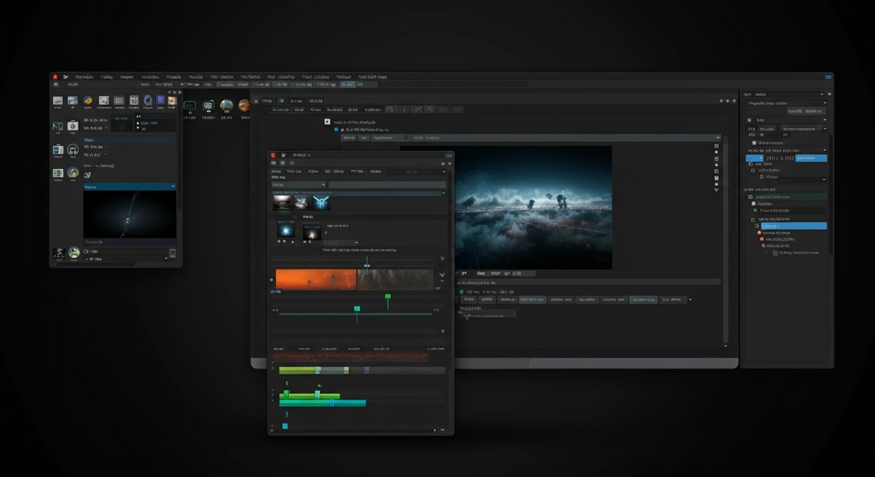Click the Earth globe icon in the icon row
This screenshot has width=875, height=477.
tap(226, 106)
